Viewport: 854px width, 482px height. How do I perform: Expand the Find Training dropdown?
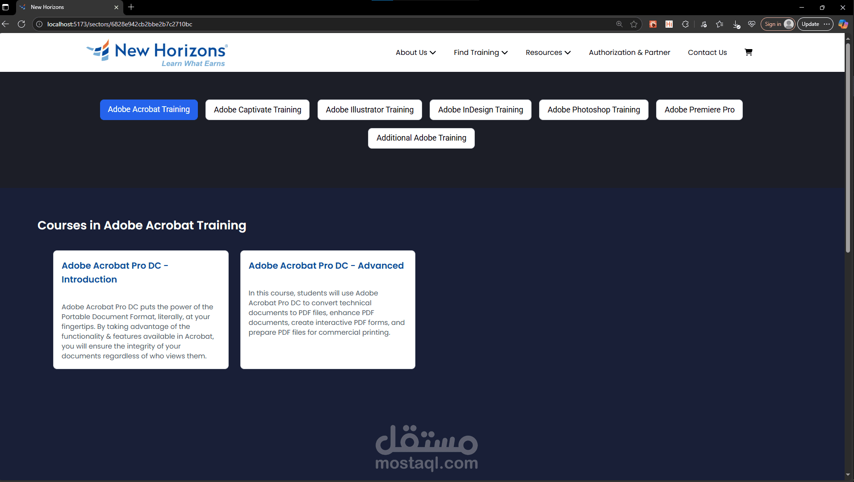(x=481, y=53)
